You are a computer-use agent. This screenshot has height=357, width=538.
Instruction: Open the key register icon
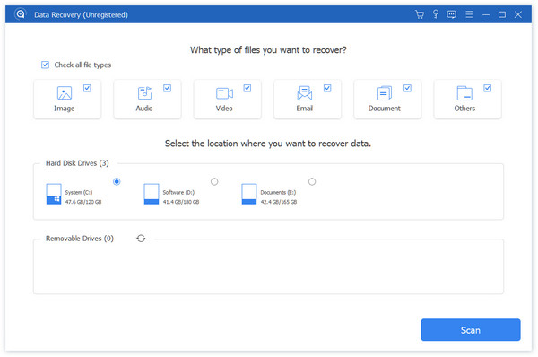(436, 14)
